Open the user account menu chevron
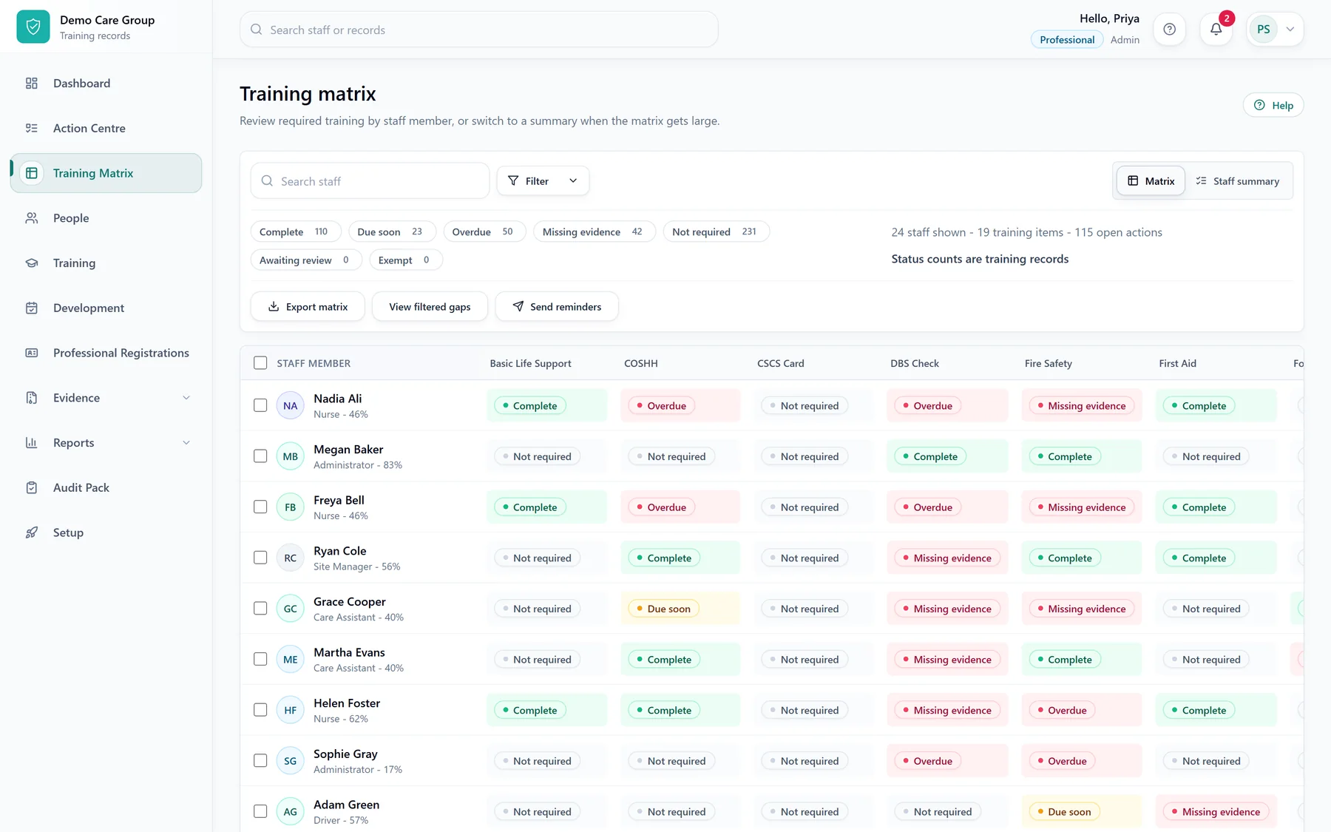This screenshot has width=1331, height=832. (1290, 30)
